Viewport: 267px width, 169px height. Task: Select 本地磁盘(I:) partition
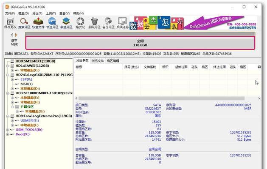[29, 125]
